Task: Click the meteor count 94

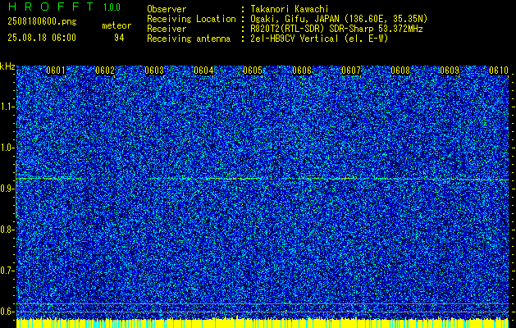Action: coord(119,38)
